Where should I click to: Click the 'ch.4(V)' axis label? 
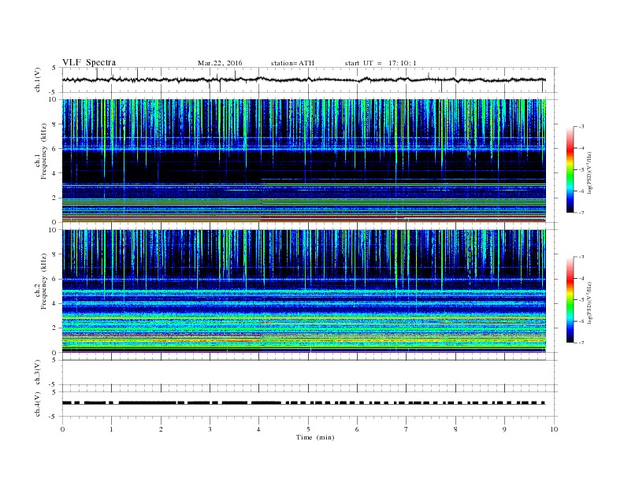[x=38, y=404]
